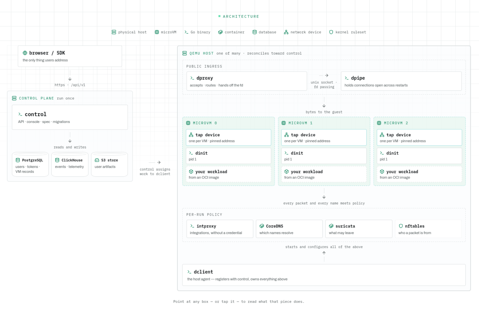Click your workload box in MICROVM 0
479x312 pixels.
(x=229, y=174)
